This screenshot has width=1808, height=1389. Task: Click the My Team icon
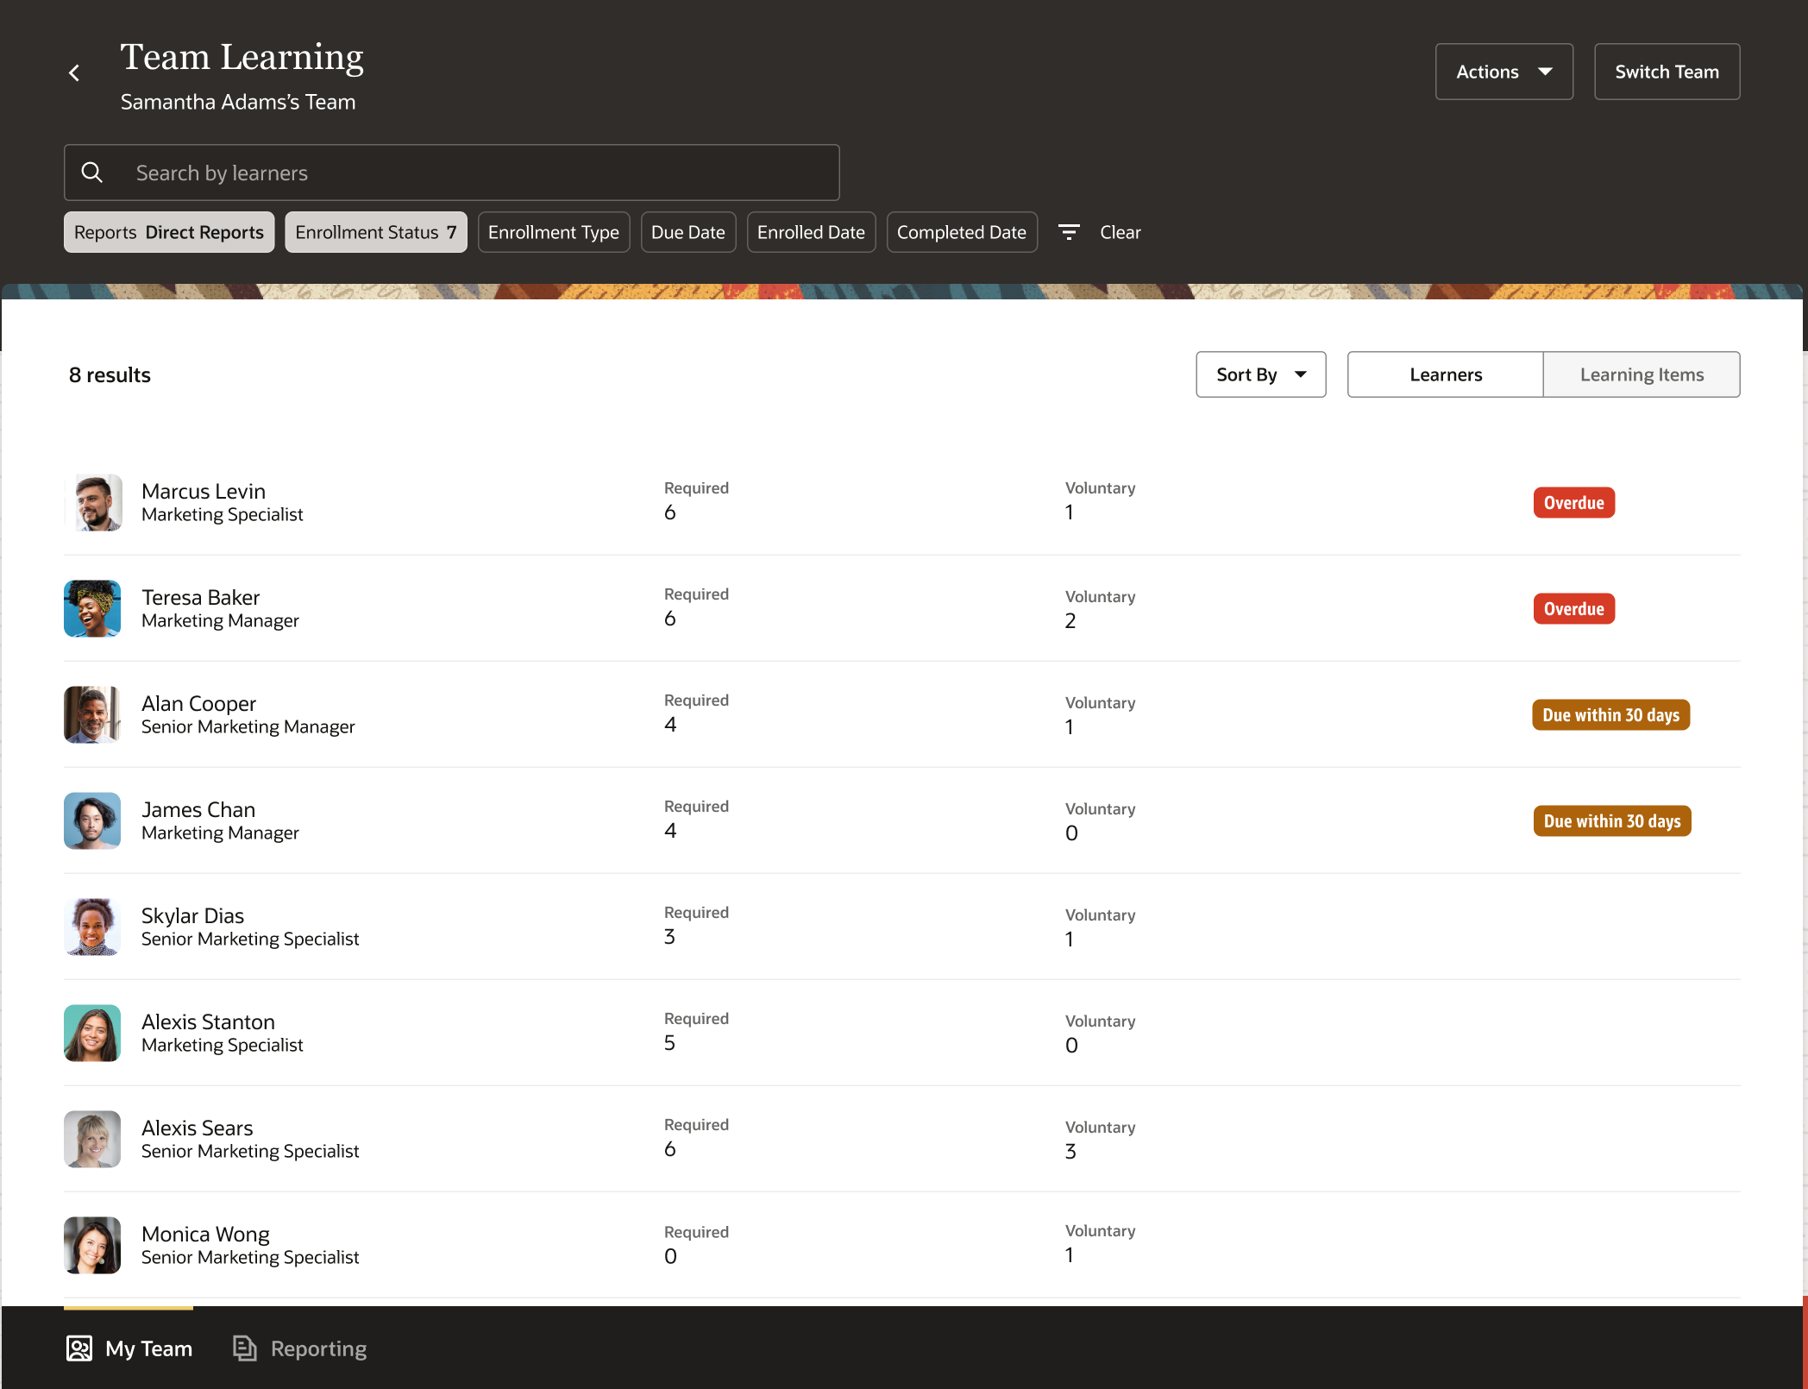pyautogui.click(x=79, y=1348)
